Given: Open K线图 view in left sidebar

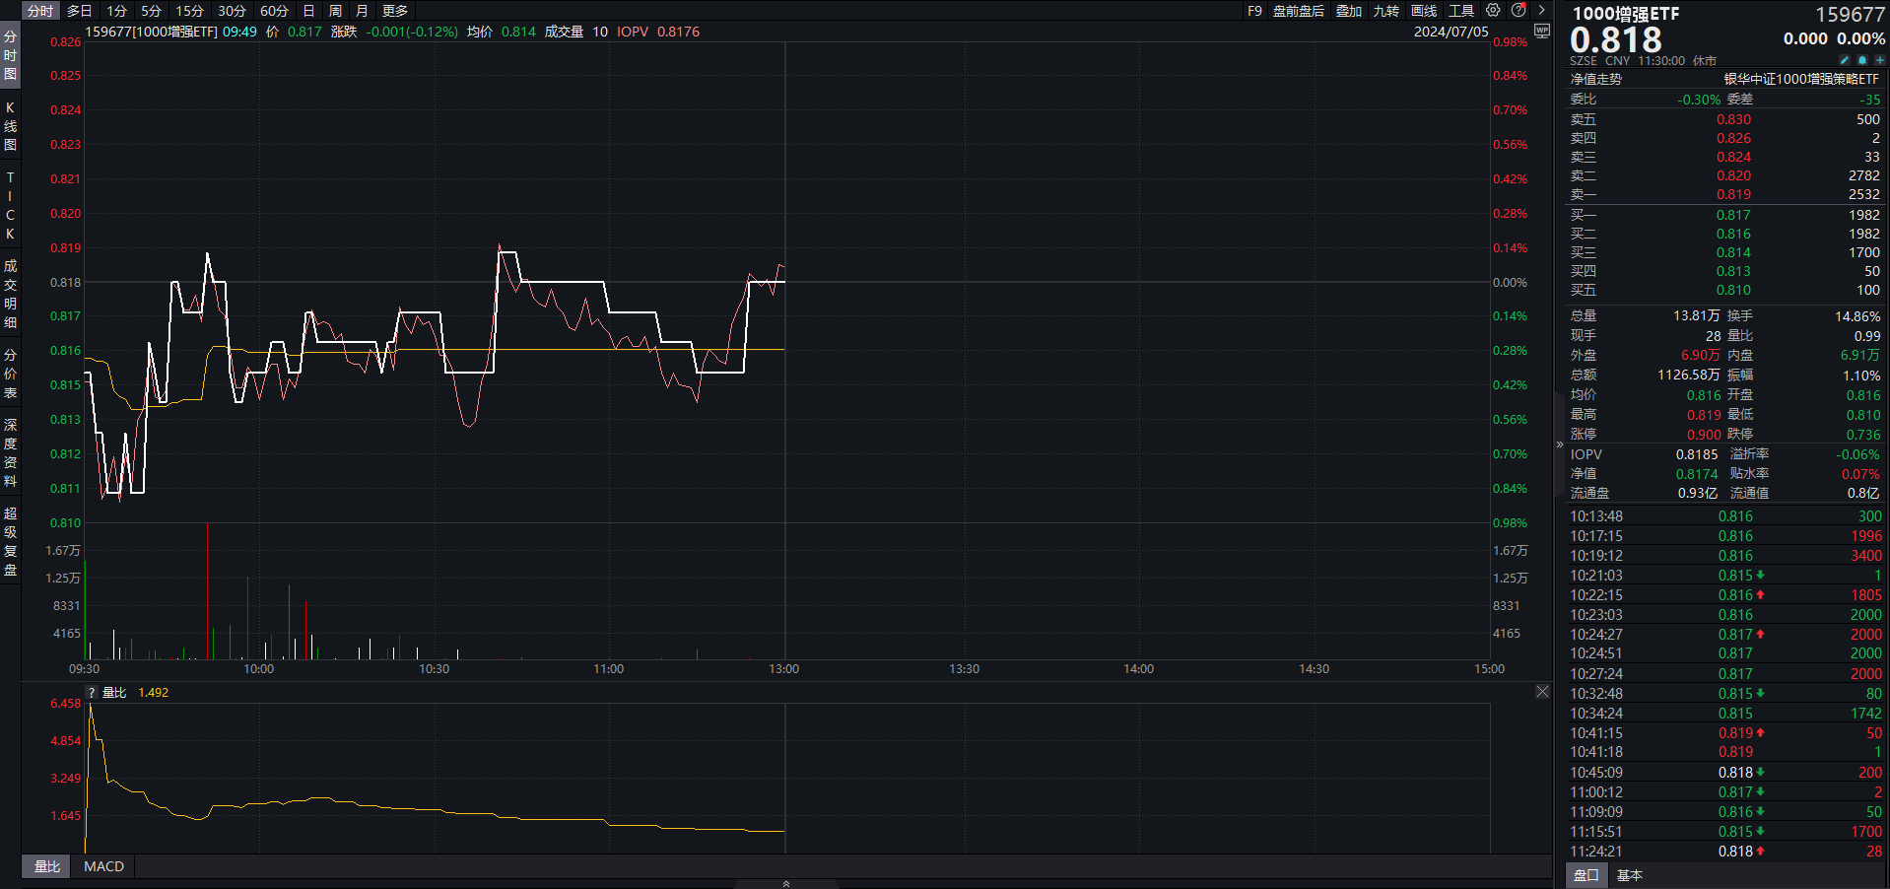Looking at the screenshot, I should click(x=10, y=126).
